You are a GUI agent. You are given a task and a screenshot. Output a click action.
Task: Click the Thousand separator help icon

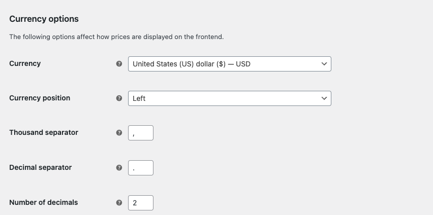click(x=119, y=132)
